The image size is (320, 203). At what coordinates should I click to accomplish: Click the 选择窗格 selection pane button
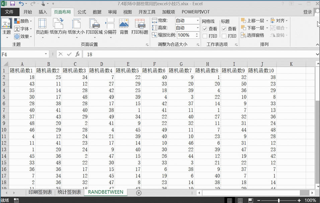pyautogui.click(x=253, y=35)
